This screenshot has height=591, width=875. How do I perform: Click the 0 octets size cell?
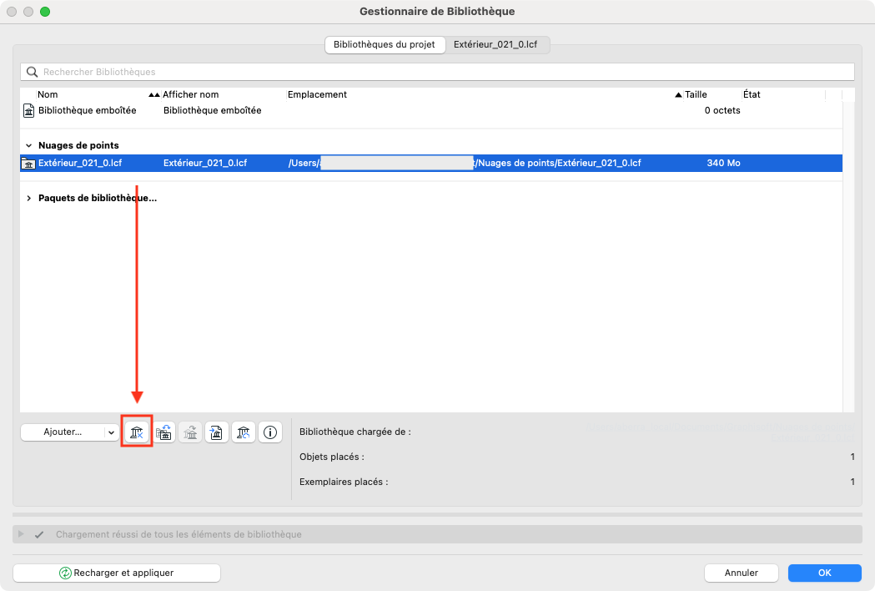pos(722,110)
